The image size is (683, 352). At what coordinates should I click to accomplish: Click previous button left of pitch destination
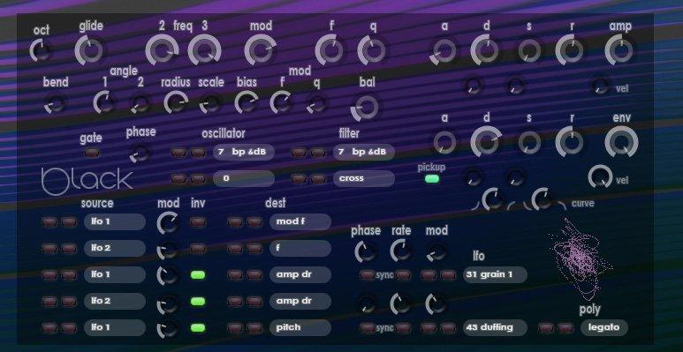pyautogui.click(x=235, y=327)
